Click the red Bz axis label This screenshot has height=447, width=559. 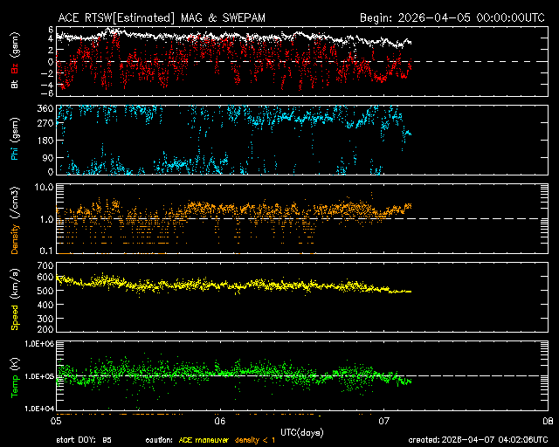[x=14, y=54]
